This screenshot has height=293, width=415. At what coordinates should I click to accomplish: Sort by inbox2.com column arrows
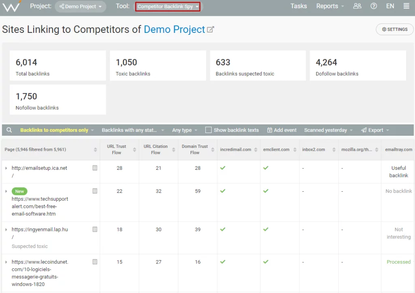pos(334,150)
